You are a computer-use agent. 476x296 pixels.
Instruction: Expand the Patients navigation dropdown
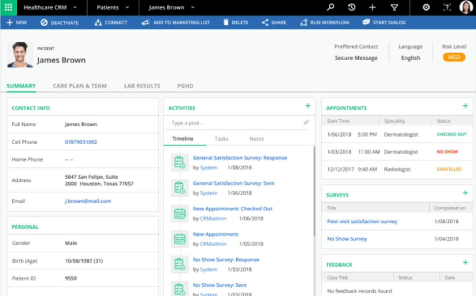click(127, 7)
